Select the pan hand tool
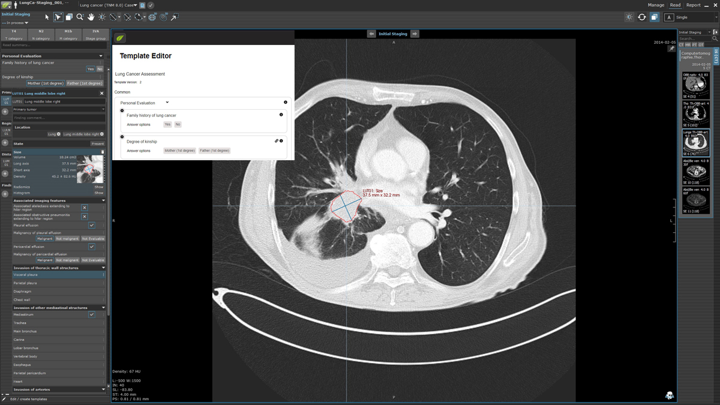This screenshot has height=405, width=720. click(x=91, y=17)
